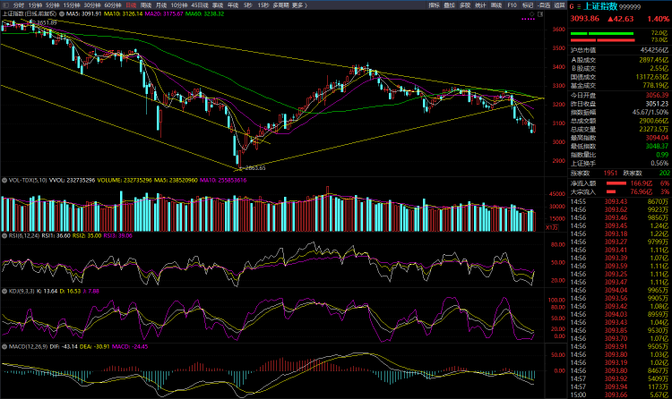Click the 返回 back button
Viewport: 672px width, 399px height.
click(558, 5)
